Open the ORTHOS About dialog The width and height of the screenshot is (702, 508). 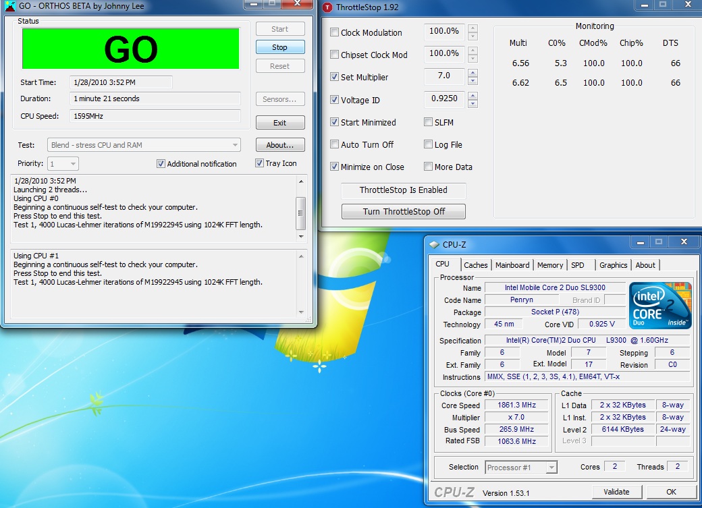[280, 145]
